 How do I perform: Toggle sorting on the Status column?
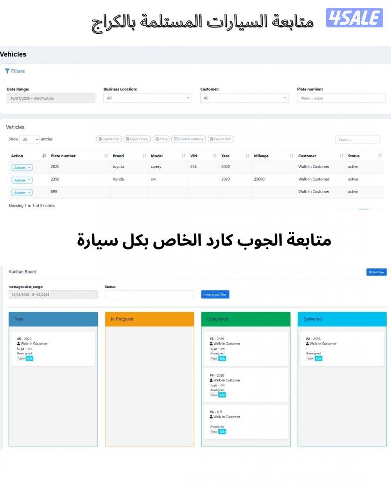pos(379,155)
